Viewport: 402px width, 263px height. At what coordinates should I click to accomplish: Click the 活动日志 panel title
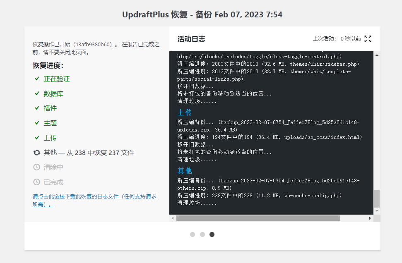click(x=191, y=39)
